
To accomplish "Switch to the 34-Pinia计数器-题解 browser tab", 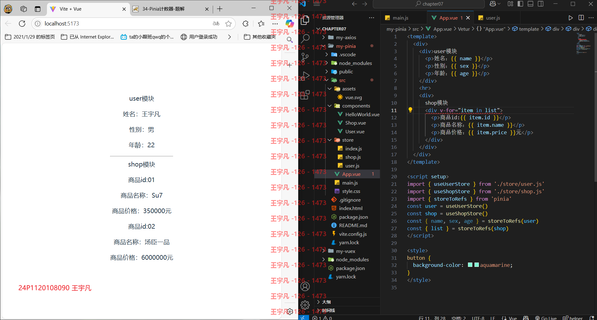I will click(170, 9).
